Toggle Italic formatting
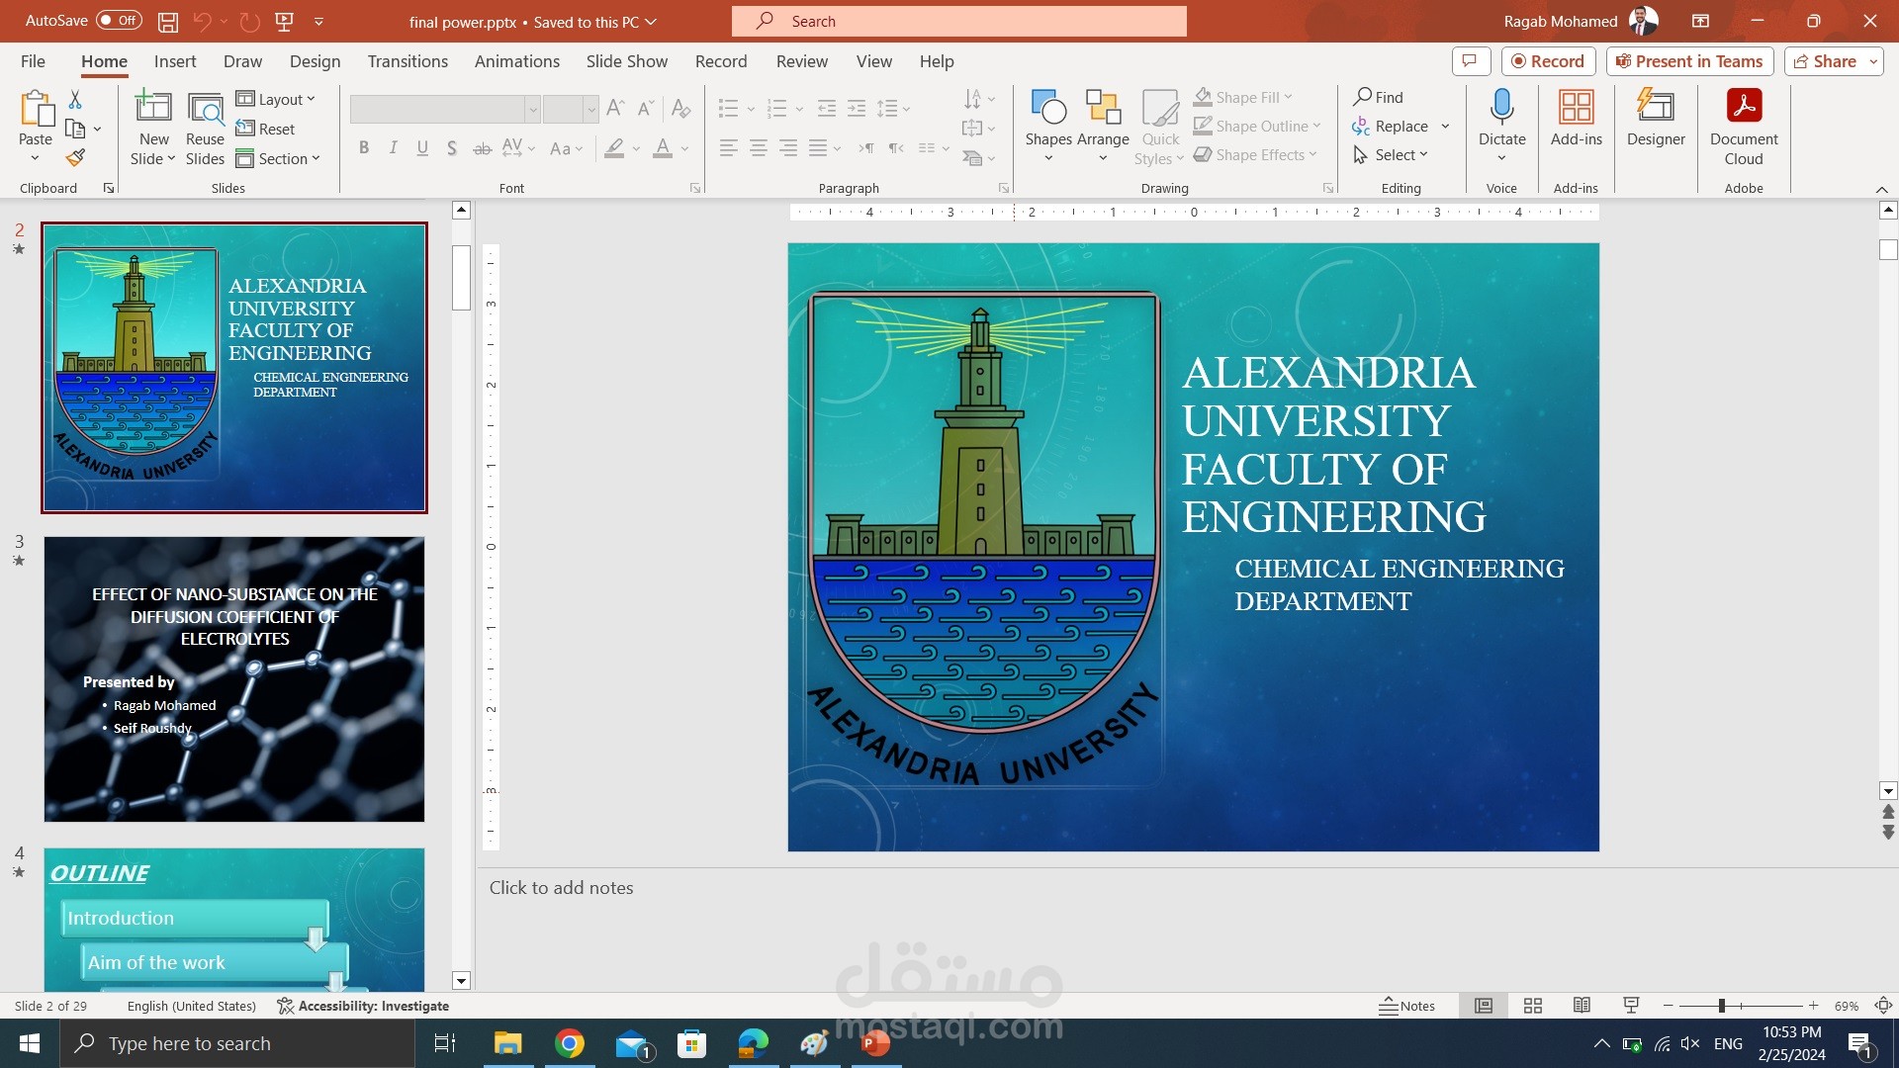The image size is (1899, 1068). pyautogui.click(x=394, y=148)
